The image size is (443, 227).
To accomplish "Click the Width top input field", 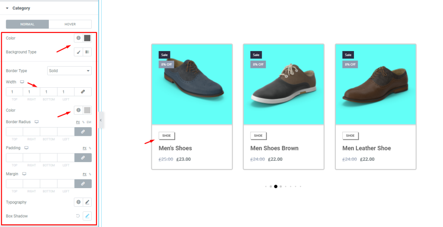I will 14,92.
